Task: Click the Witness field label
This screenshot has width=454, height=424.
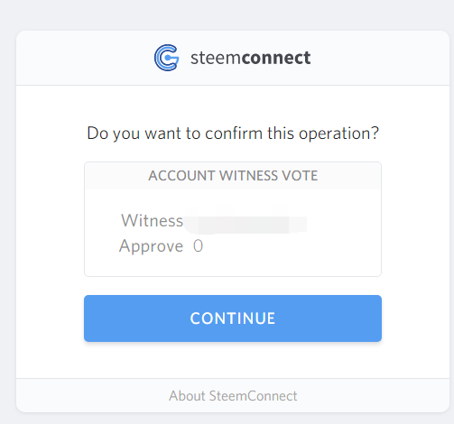Action: (152, 220)
